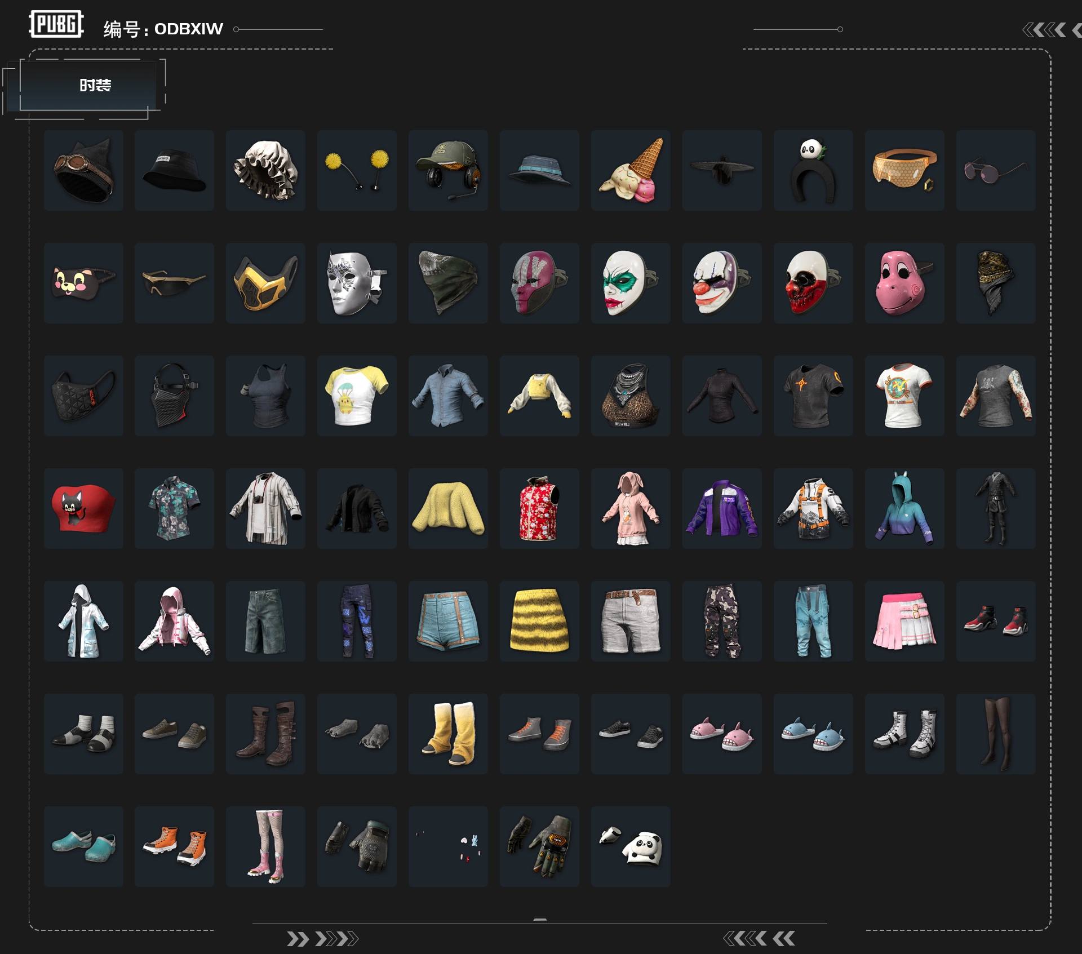Viewport: 1082px width, 954px height.
Task: Pick the black bucket hat
Action: coord(174,170)
